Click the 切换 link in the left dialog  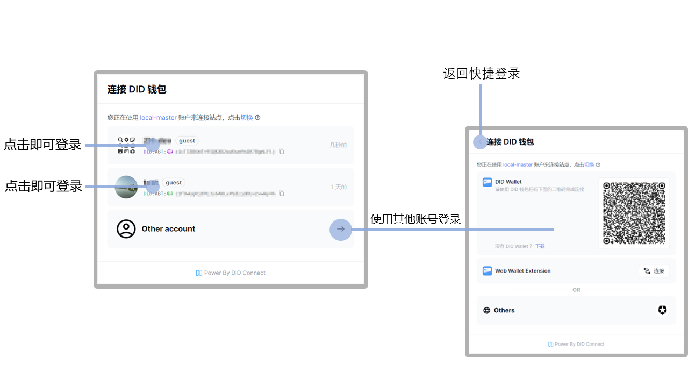coord(247,118)
